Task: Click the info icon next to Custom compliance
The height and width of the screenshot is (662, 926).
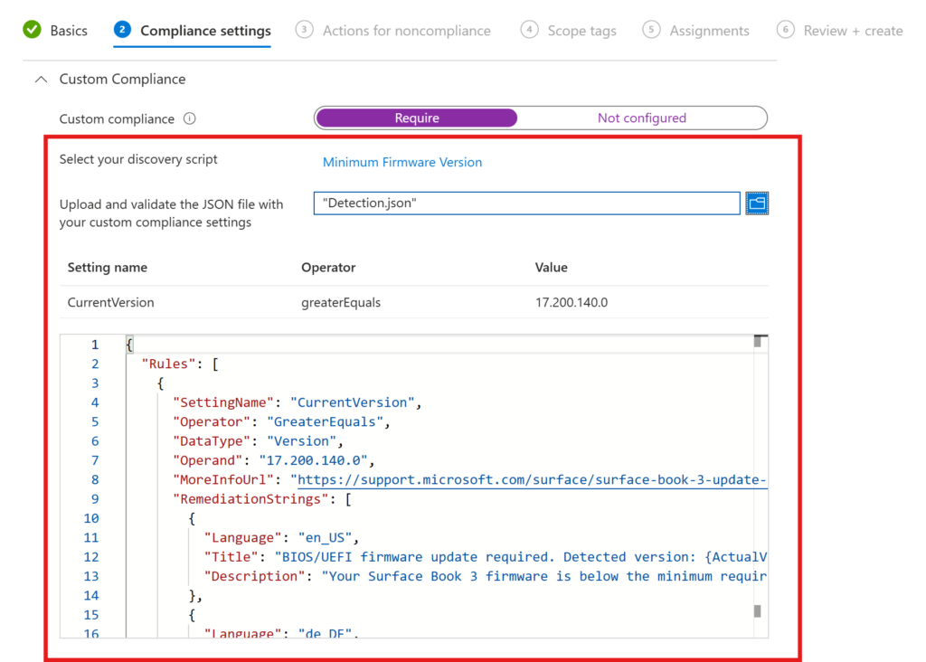Action: pyautogui.click(x=190, y=119)
